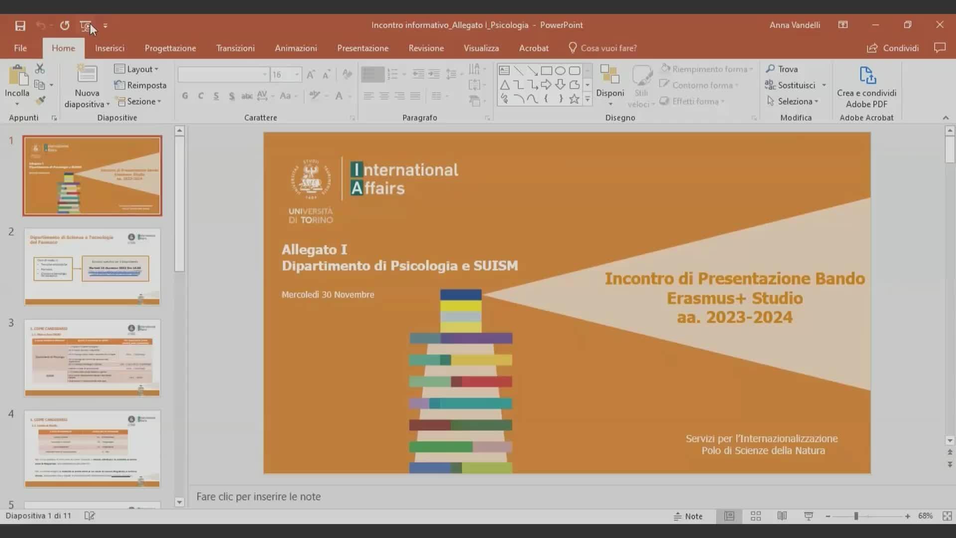Switch to the Progettazione tab
This screenshot has width=956, height=538.
pos(170,48)
